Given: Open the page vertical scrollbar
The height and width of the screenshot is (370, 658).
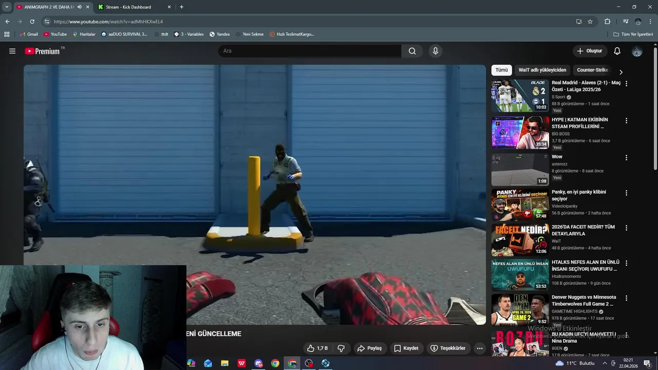Looking at the screenshot, I should click(655, 108).
